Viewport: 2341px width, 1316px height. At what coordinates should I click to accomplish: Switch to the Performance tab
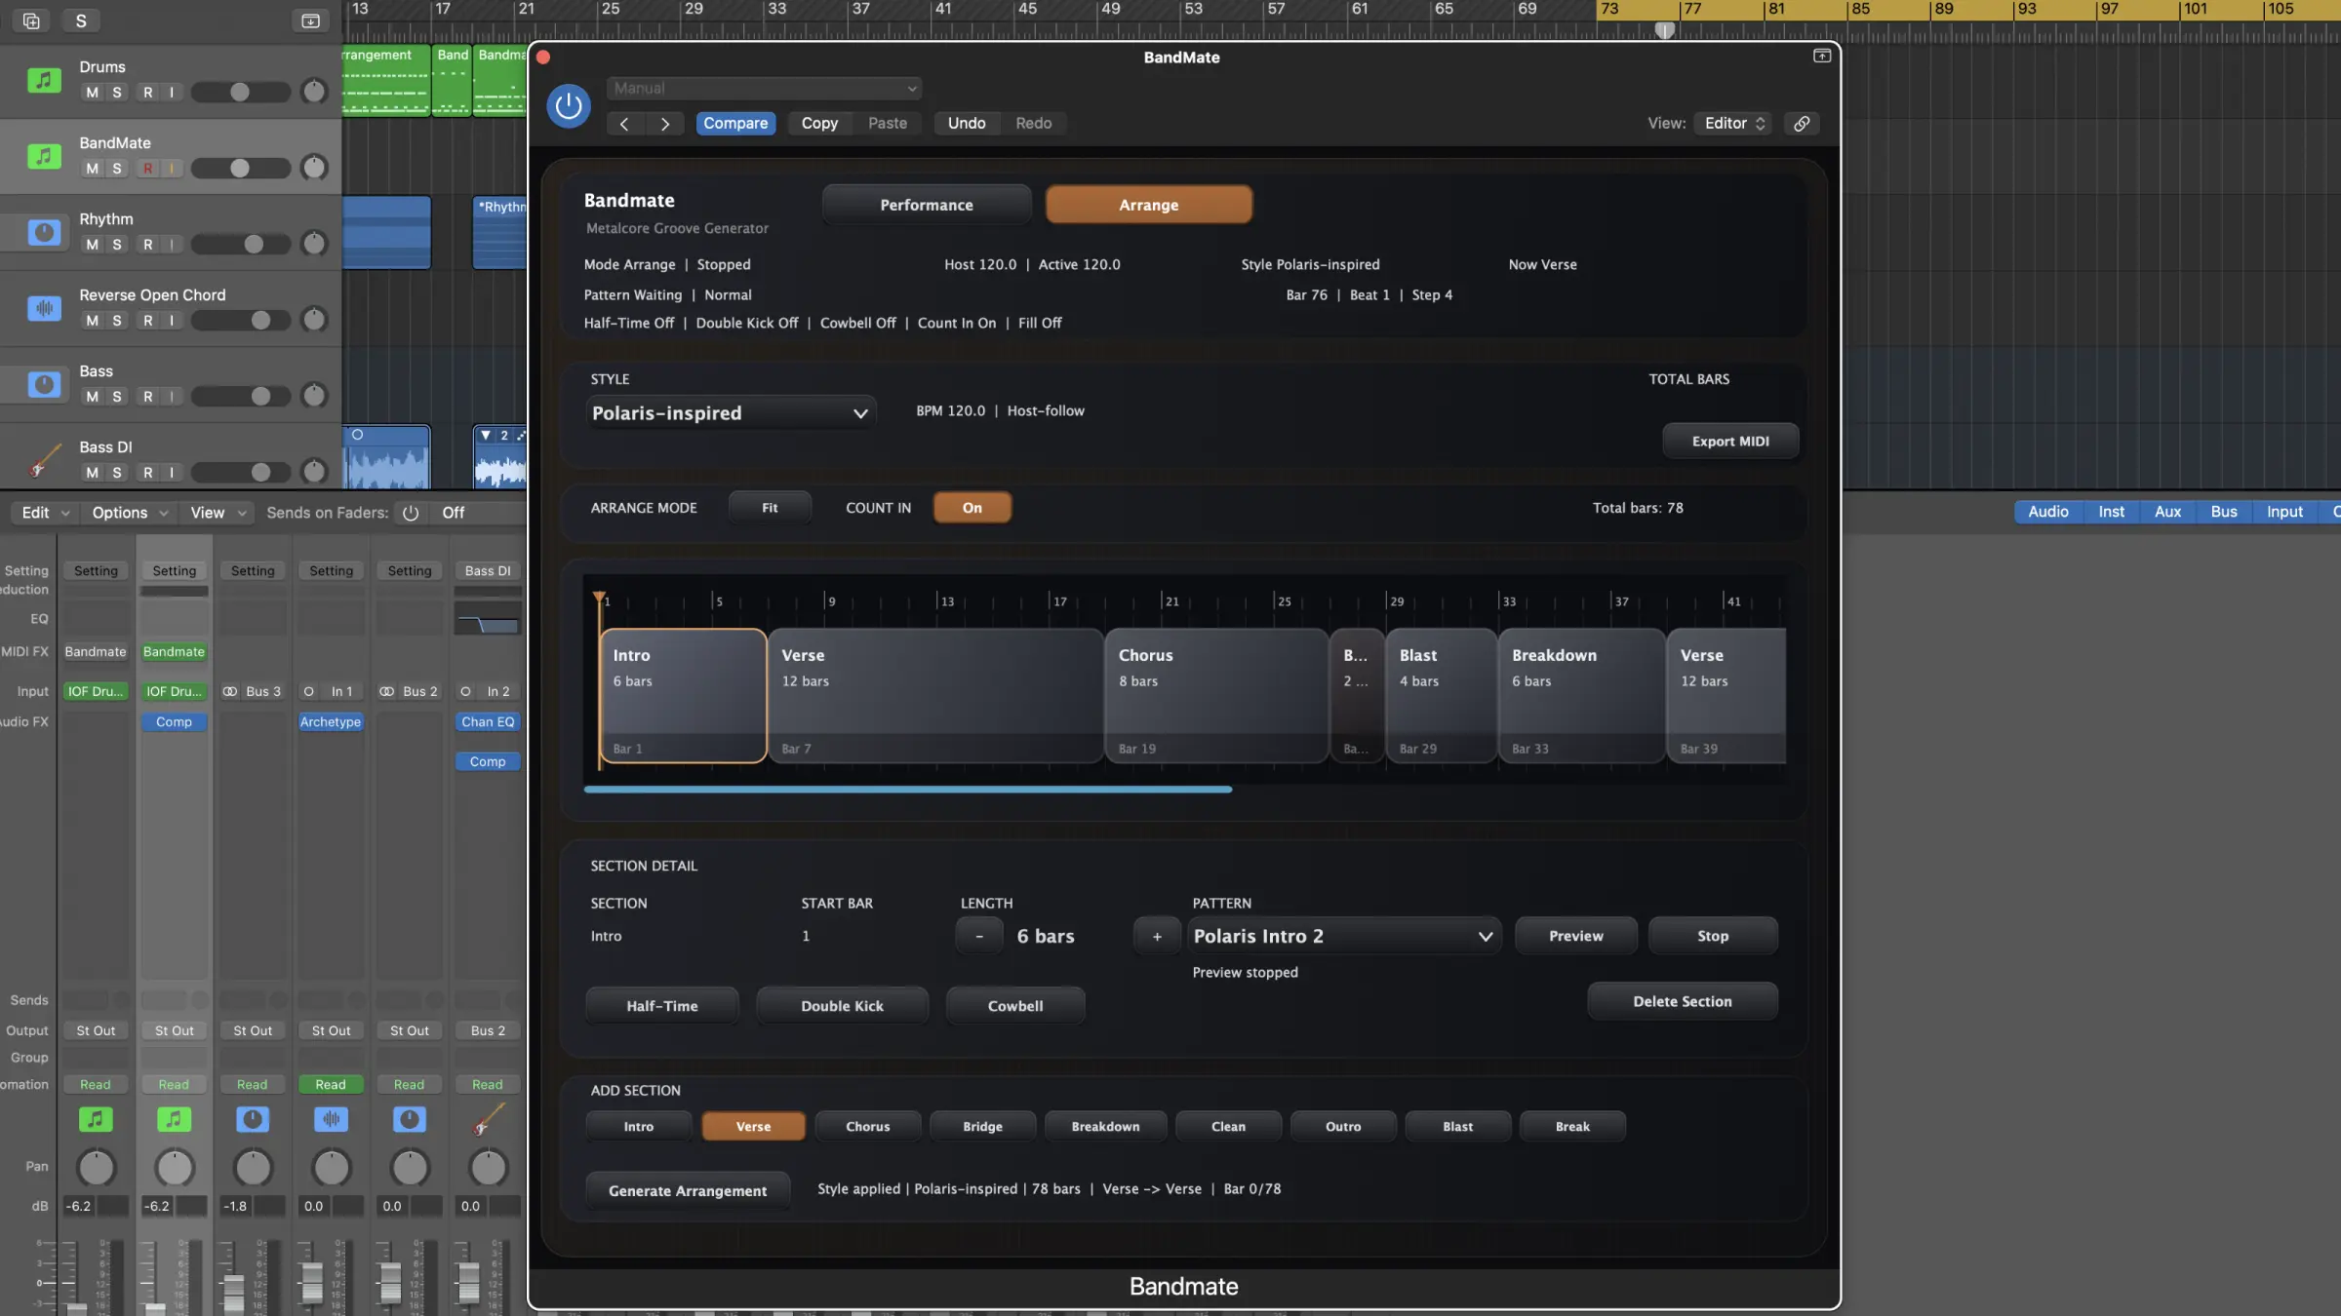coord(927,205)
